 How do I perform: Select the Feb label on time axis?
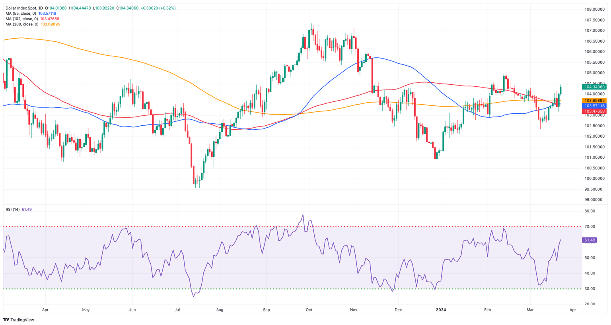487,309
